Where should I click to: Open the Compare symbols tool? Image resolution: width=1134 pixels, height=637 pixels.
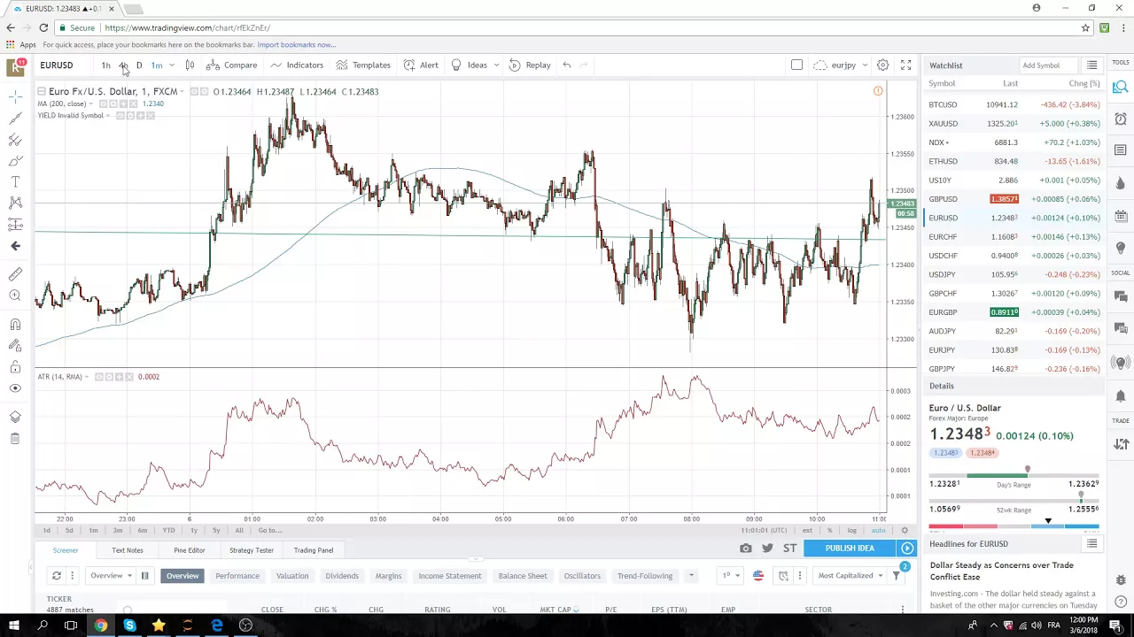point(231,65)
